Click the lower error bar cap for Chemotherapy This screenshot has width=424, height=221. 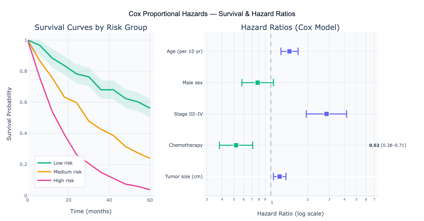(x=219, y=145)
